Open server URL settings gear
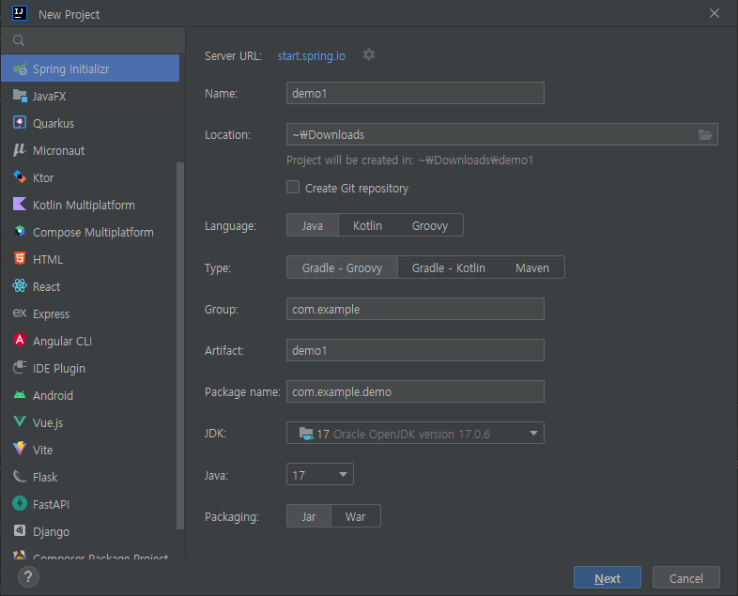 (369, 55)
